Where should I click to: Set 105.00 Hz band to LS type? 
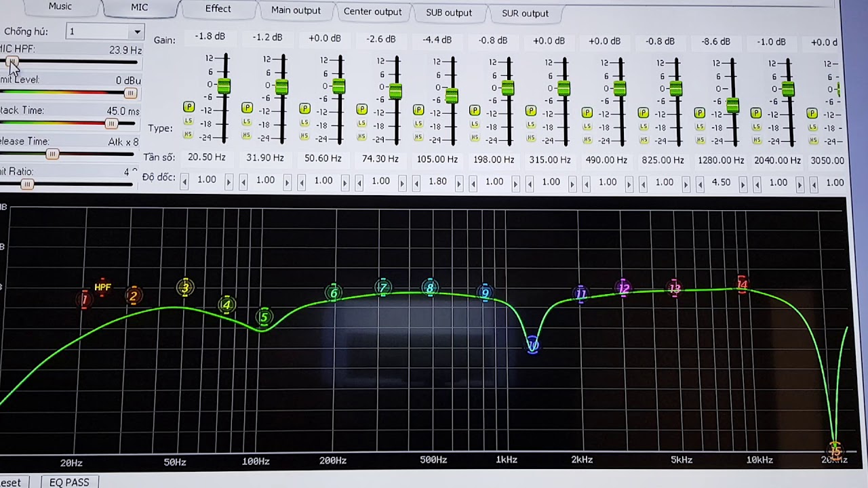418,123
